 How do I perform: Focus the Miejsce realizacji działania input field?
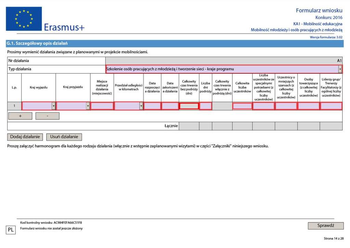[x=102, y=106]
